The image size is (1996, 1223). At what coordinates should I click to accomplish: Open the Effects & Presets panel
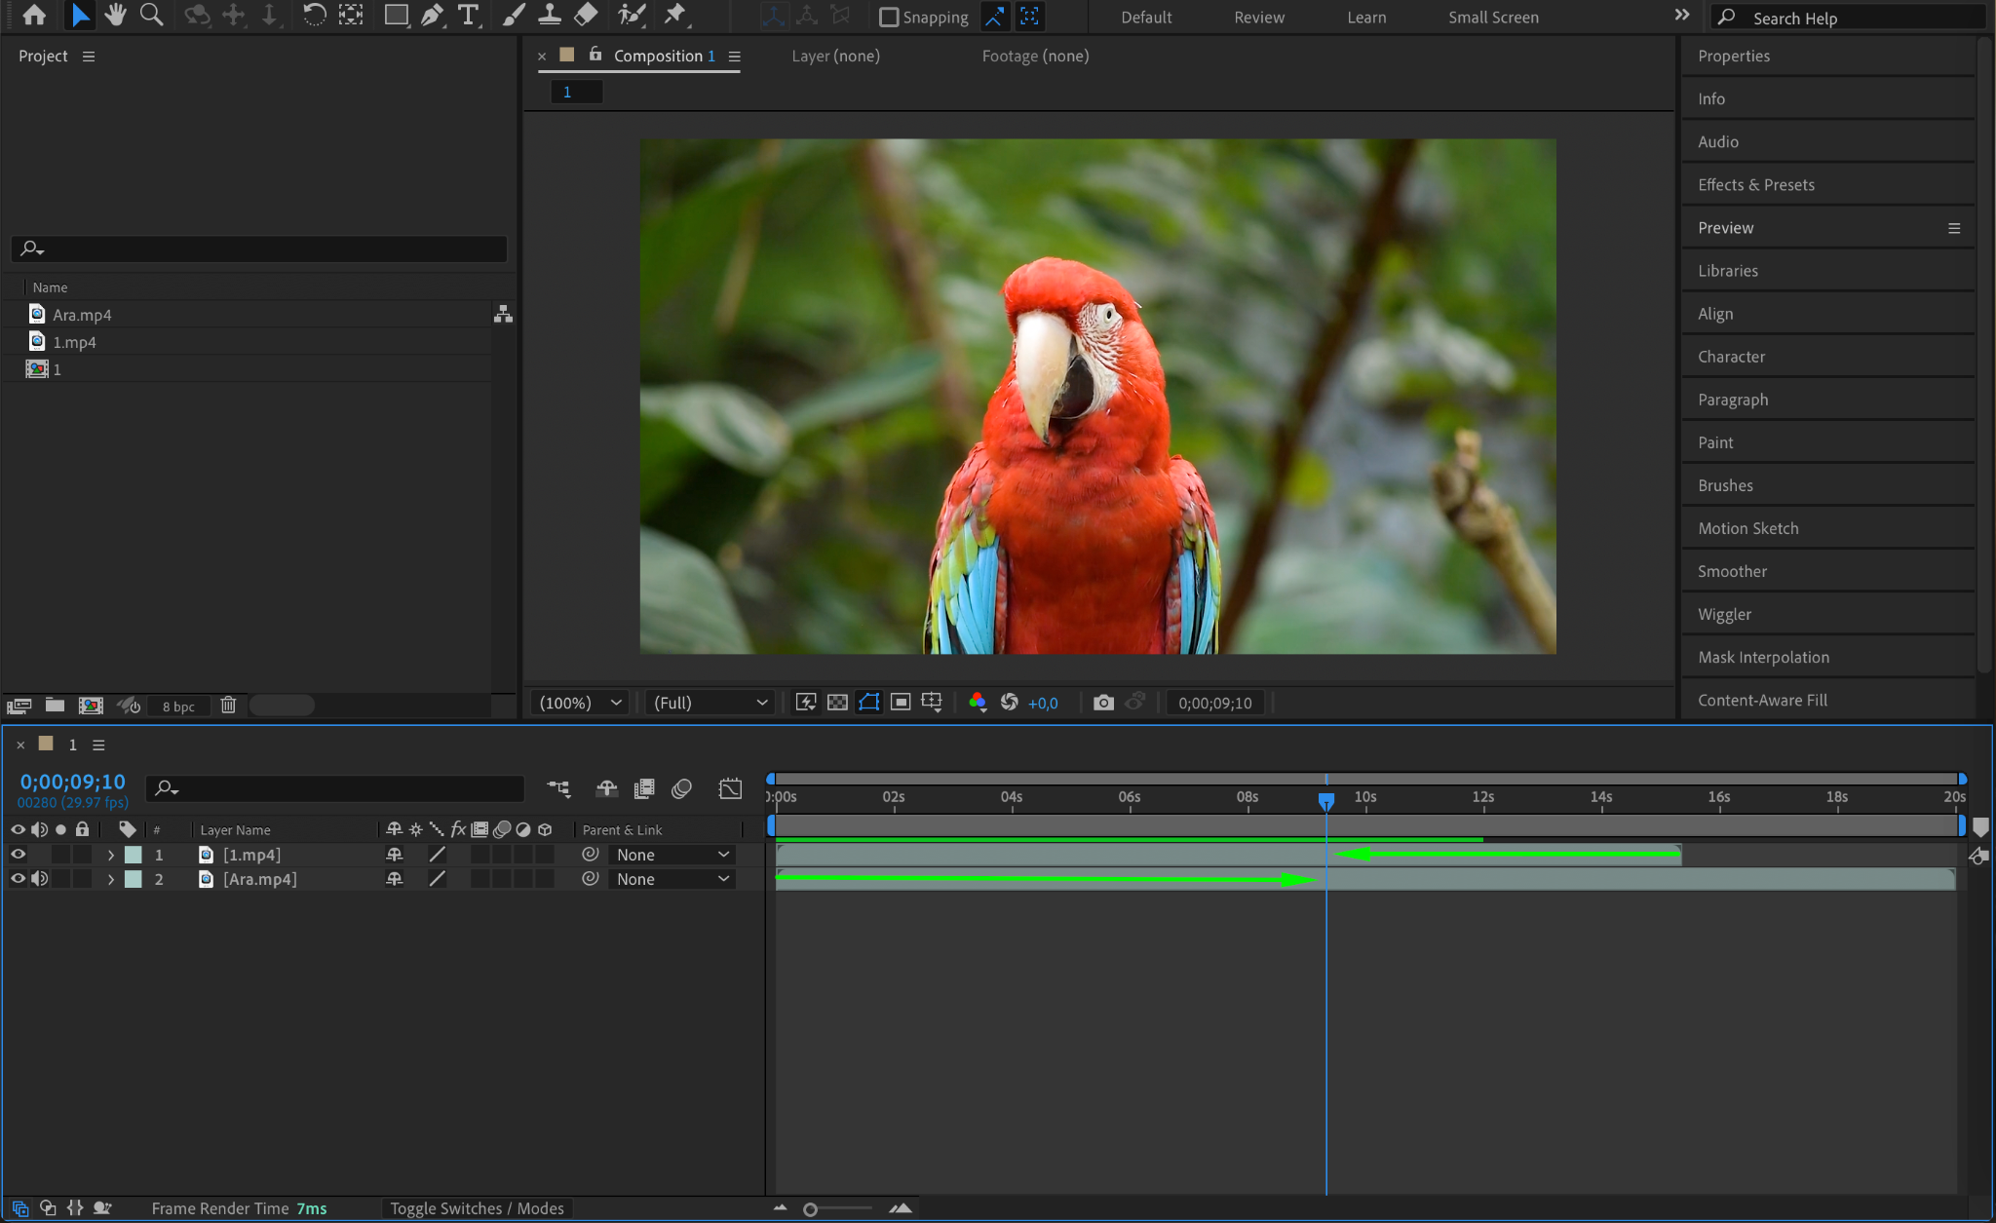[x=1755, y=185]
